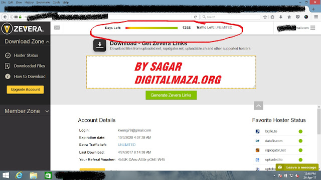This screenshot has height=180, width=321.
Task: Click the Days Left progress bar
Action: coord(151,28)
